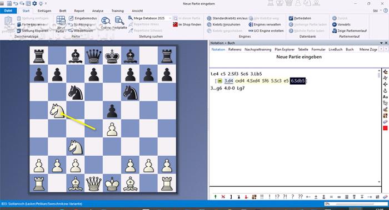The width and height of the screenshot is (389, 210).
Task: Open the LiveBuch tab
Action: [x=336, y=49]
